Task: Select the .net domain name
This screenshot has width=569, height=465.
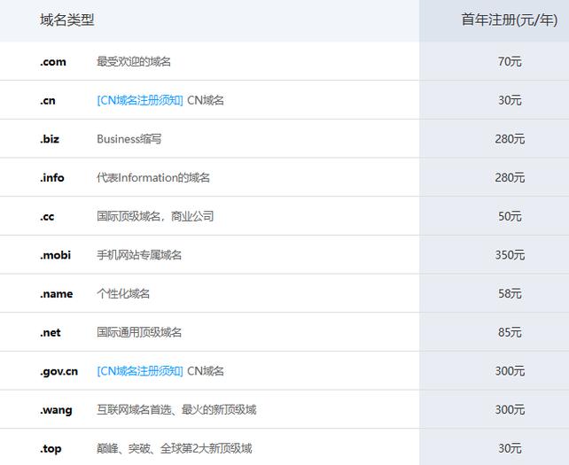Action: (x=51, y=333)
